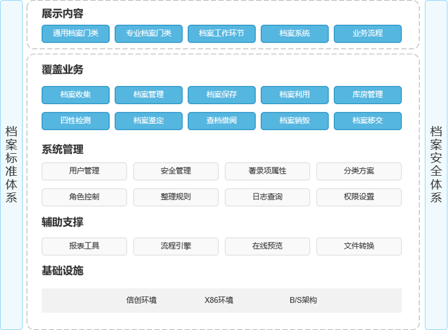Select 整理规则 box
The image size is (448, 330).
pos(176,197)
